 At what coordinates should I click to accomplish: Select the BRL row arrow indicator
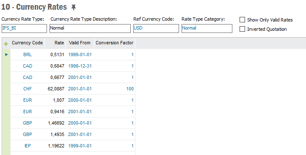click(6, 54)
